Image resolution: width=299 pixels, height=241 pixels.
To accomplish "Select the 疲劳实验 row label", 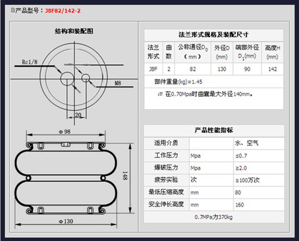I will point(166,180).
